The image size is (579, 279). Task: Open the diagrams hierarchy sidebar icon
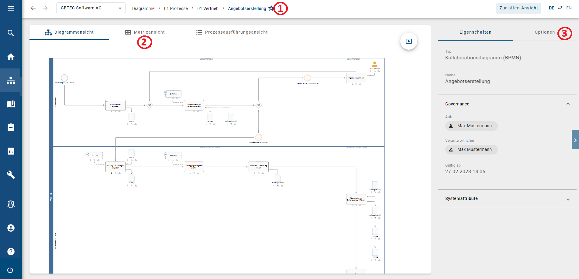click(11, 80)
